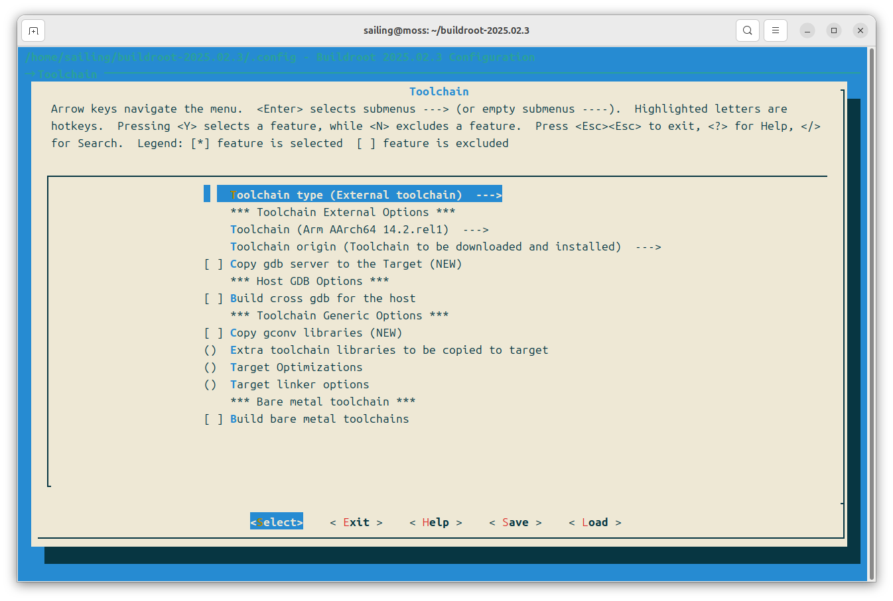Edit the Target Optimizations entry

click(x=296, y=367)
